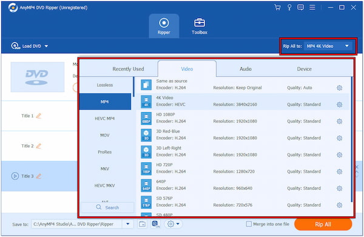Open the shopping cart purchase icon
364x237 pixels.
click(x=277, y=7)
